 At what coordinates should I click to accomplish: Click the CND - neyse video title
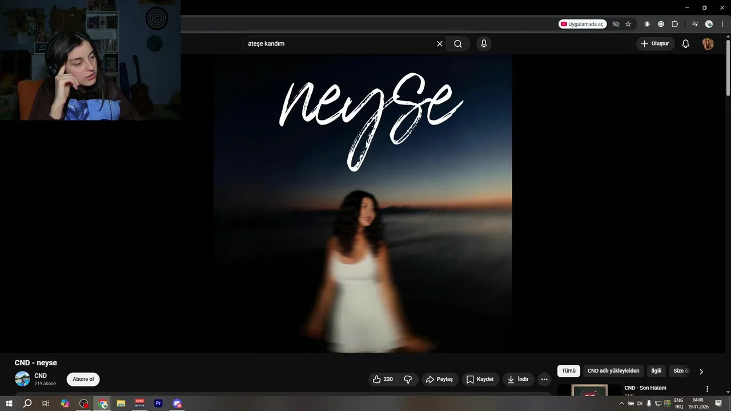point(36,363)
